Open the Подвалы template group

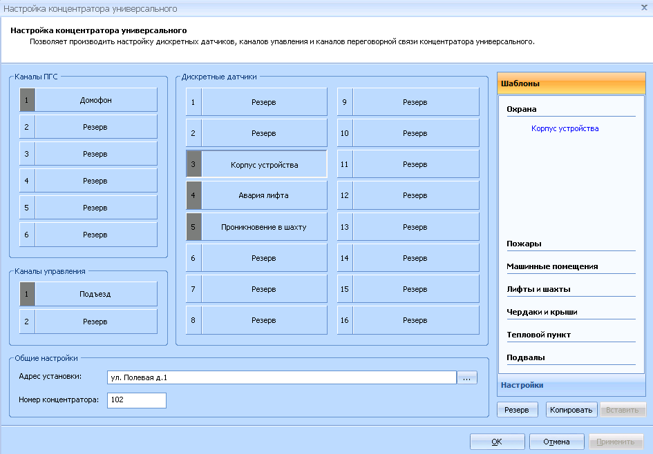pyautogui.click(x=526, y=357)
